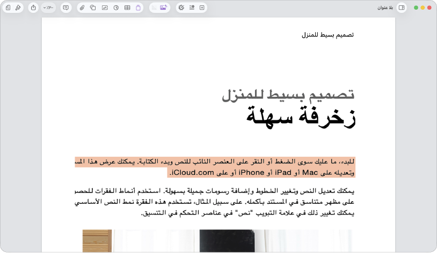Viewport: 437px width, 253px height.
Task: Open the Document settings icon
Action: pos(8,8)
